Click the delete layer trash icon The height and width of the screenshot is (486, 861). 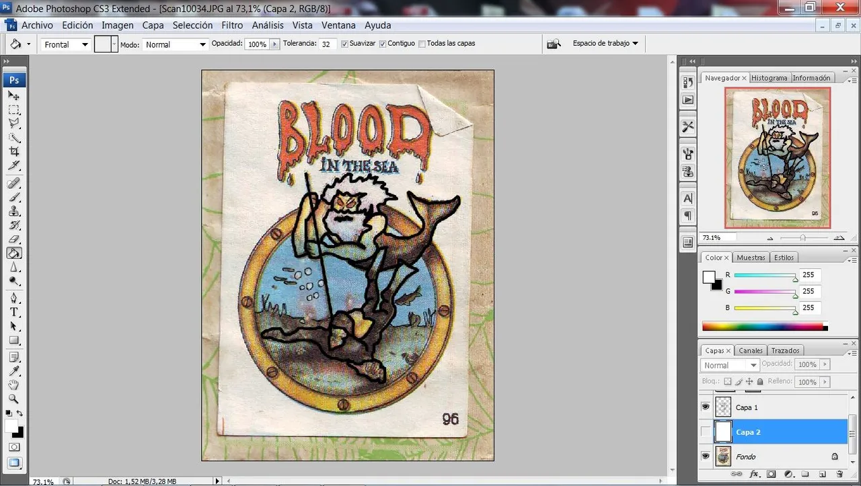click(x=839, y=475)
